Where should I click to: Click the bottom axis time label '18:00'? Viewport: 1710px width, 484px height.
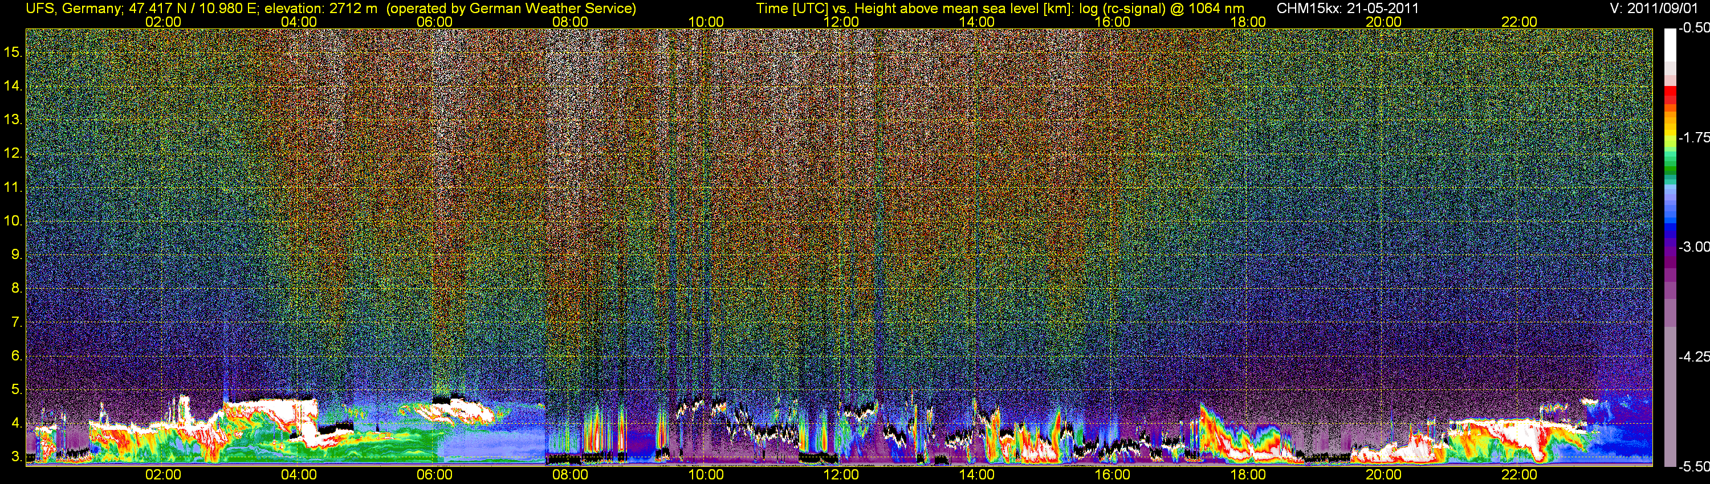coord(1248,475)
